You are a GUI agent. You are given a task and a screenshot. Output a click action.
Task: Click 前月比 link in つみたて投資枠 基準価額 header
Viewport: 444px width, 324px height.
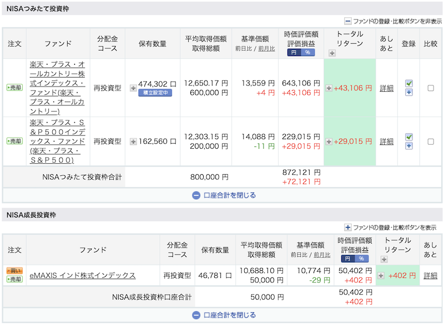coord(266,49)
